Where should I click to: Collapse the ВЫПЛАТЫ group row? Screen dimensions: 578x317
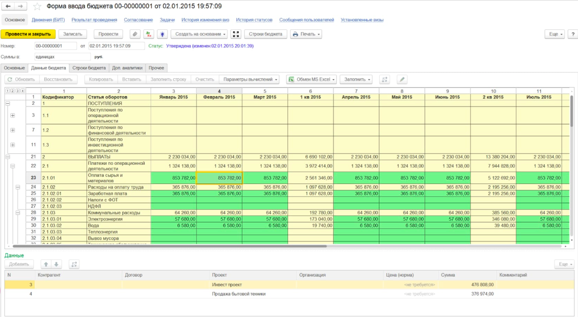coord(7,157)
